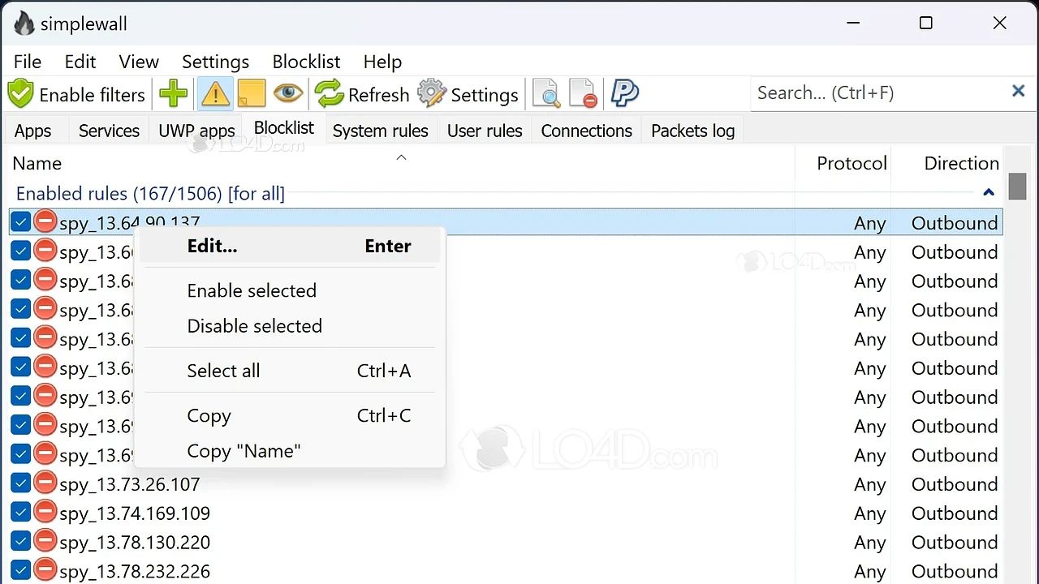Image resolution: width=1039 pixels, height=584 pixels.
Task: Choose Edit... in the context menu
Action: 291,246
